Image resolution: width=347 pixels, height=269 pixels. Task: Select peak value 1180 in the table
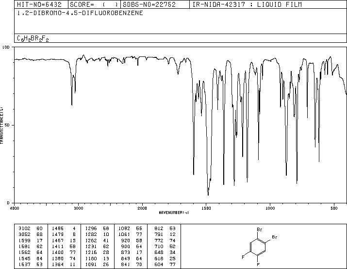click(x=91, y=258)
